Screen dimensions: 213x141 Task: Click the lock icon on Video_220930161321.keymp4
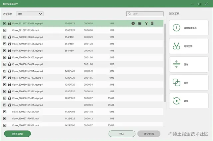[x=10, y=105]
